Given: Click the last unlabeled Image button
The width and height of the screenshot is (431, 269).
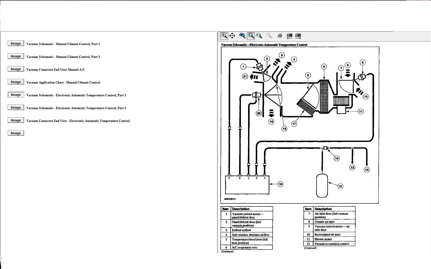Looking at the screenshot, I should pos(16,133).
